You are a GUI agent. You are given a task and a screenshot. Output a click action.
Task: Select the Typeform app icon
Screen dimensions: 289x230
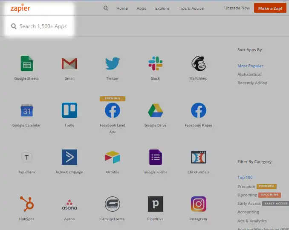[x=27, y=157]
